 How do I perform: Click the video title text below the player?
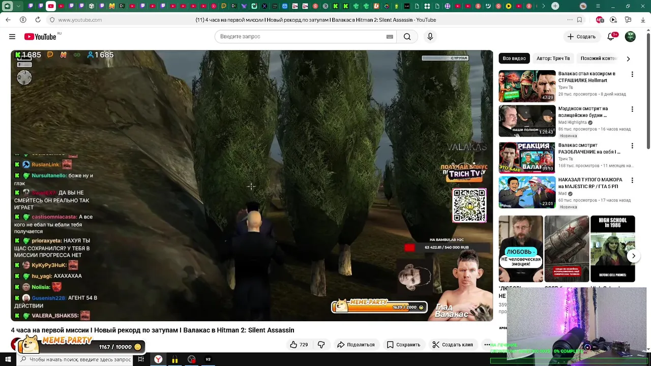[x=153, y=330]
